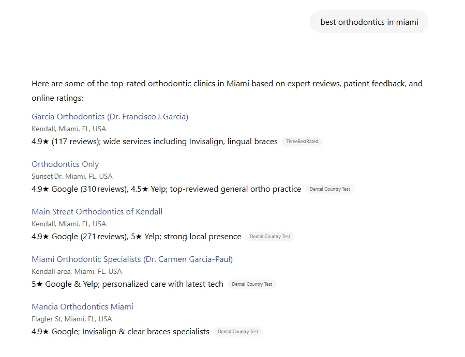Open the Mancia Orthodontics Miami link

[x=82, y=307]
